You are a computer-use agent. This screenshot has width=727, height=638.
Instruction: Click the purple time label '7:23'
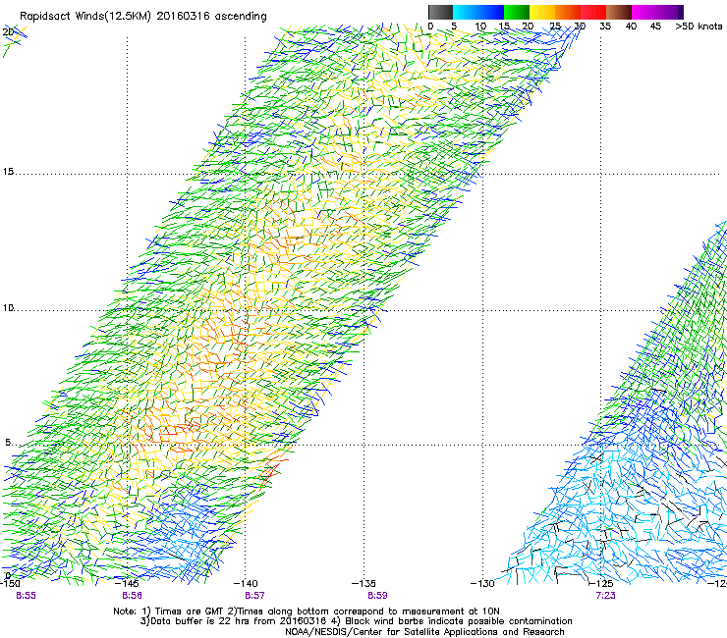[x=605, y=596]
